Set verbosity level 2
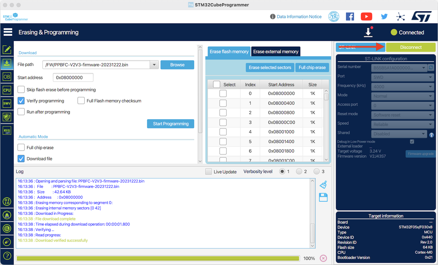438x265 pixels. pyautogui.click(x=299, y=171)
